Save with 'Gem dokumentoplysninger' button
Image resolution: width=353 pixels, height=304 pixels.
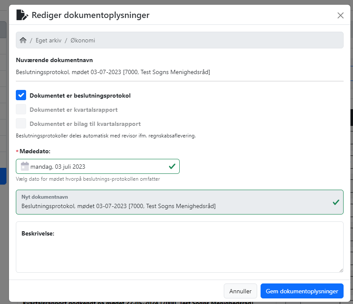click(x=302, y=291)
